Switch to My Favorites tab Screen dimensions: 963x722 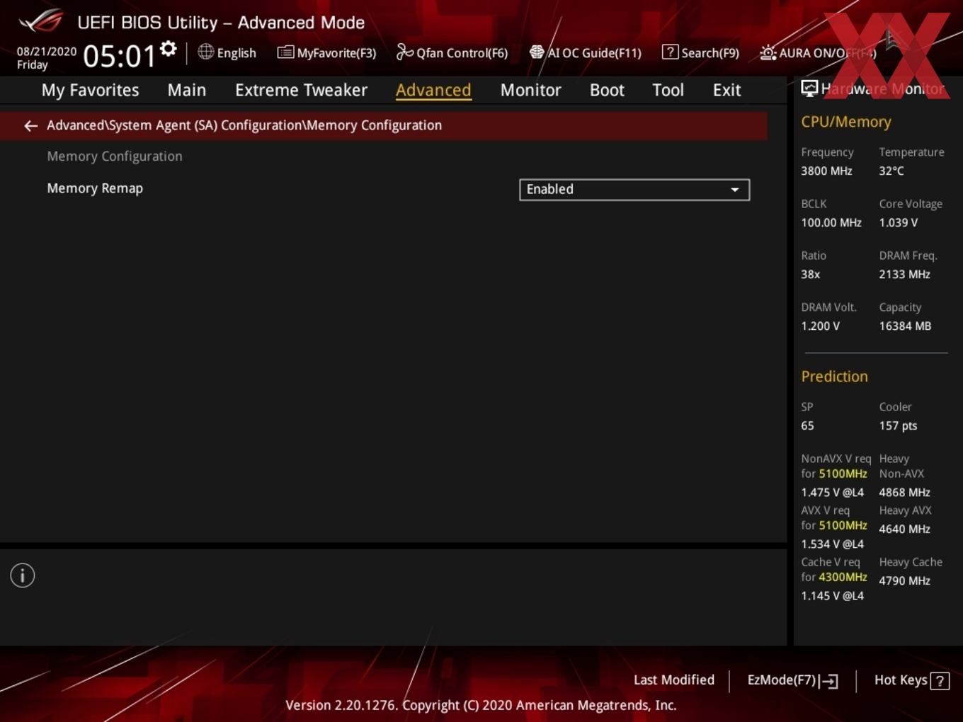pos(91,90)
